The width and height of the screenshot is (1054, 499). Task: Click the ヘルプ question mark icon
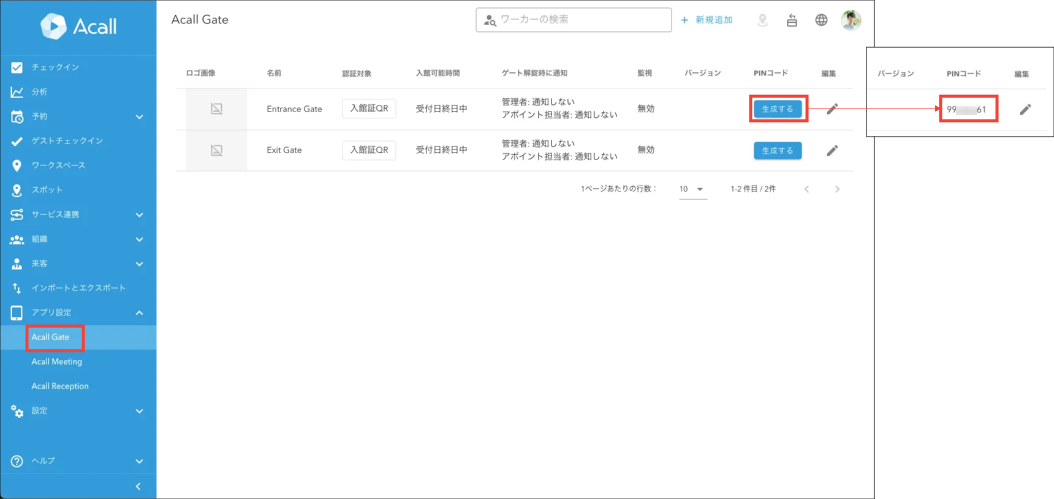point(17,461)
